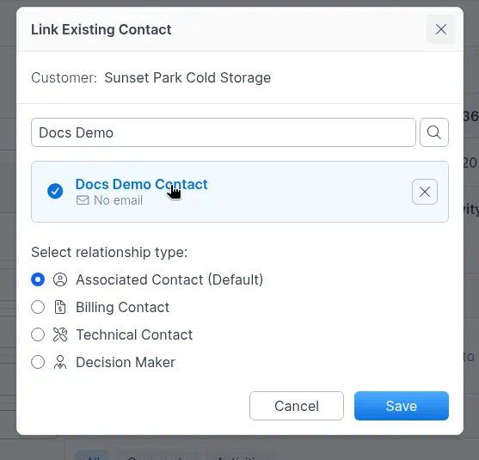The height and width of the screenshot is (460, 479).
Task: Remove the selected Docs Demo Contact
Action: click(x=425, y=192)
